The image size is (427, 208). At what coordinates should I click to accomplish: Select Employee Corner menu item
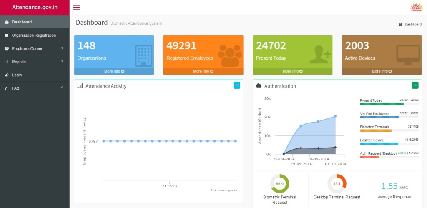(x=35, y=48)
